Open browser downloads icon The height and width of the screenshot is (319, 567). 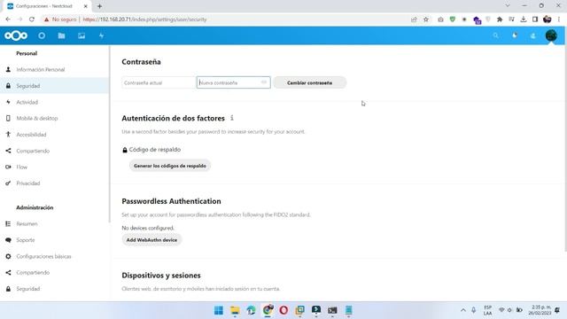[x=524, y=19]
